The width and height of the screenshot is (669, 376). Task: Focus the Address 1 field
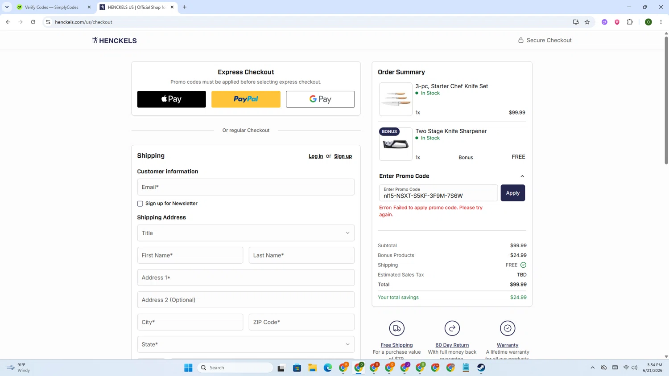point(246,278)
